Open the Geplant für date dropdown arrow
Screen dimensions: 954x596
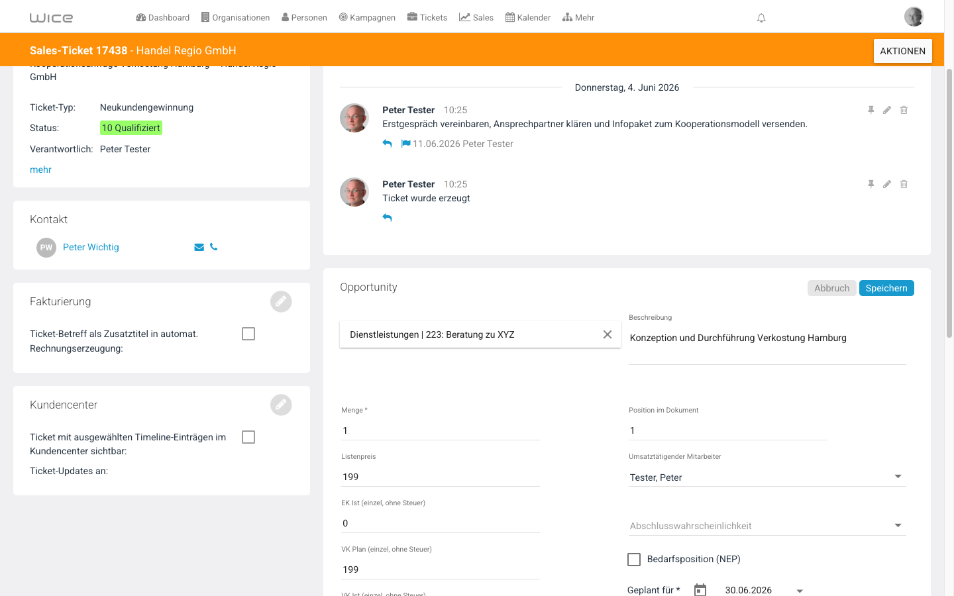pyautogui.click(x=800, y=591)
